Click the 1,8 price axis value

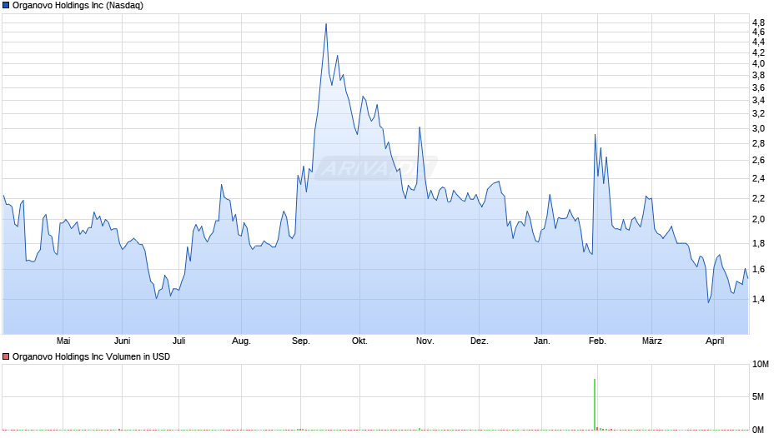(758, 244)
